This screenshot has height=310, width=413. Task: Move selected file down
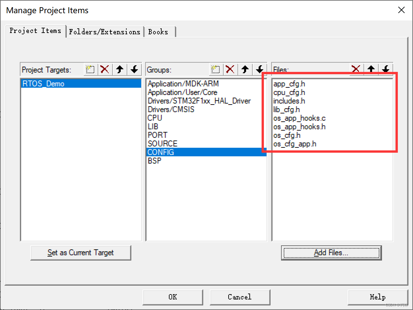pos(386,69)
